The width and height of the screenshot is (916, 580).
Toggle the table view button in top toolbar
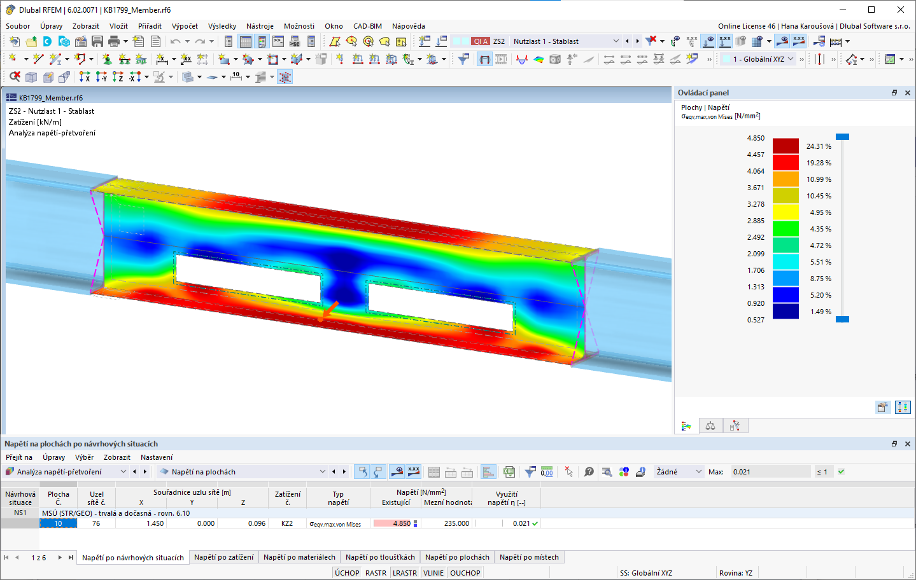(245, 41)
